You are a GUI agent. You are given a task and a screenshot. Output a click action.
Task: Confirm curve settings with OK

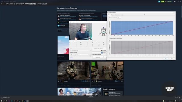[x=166, y=59]
